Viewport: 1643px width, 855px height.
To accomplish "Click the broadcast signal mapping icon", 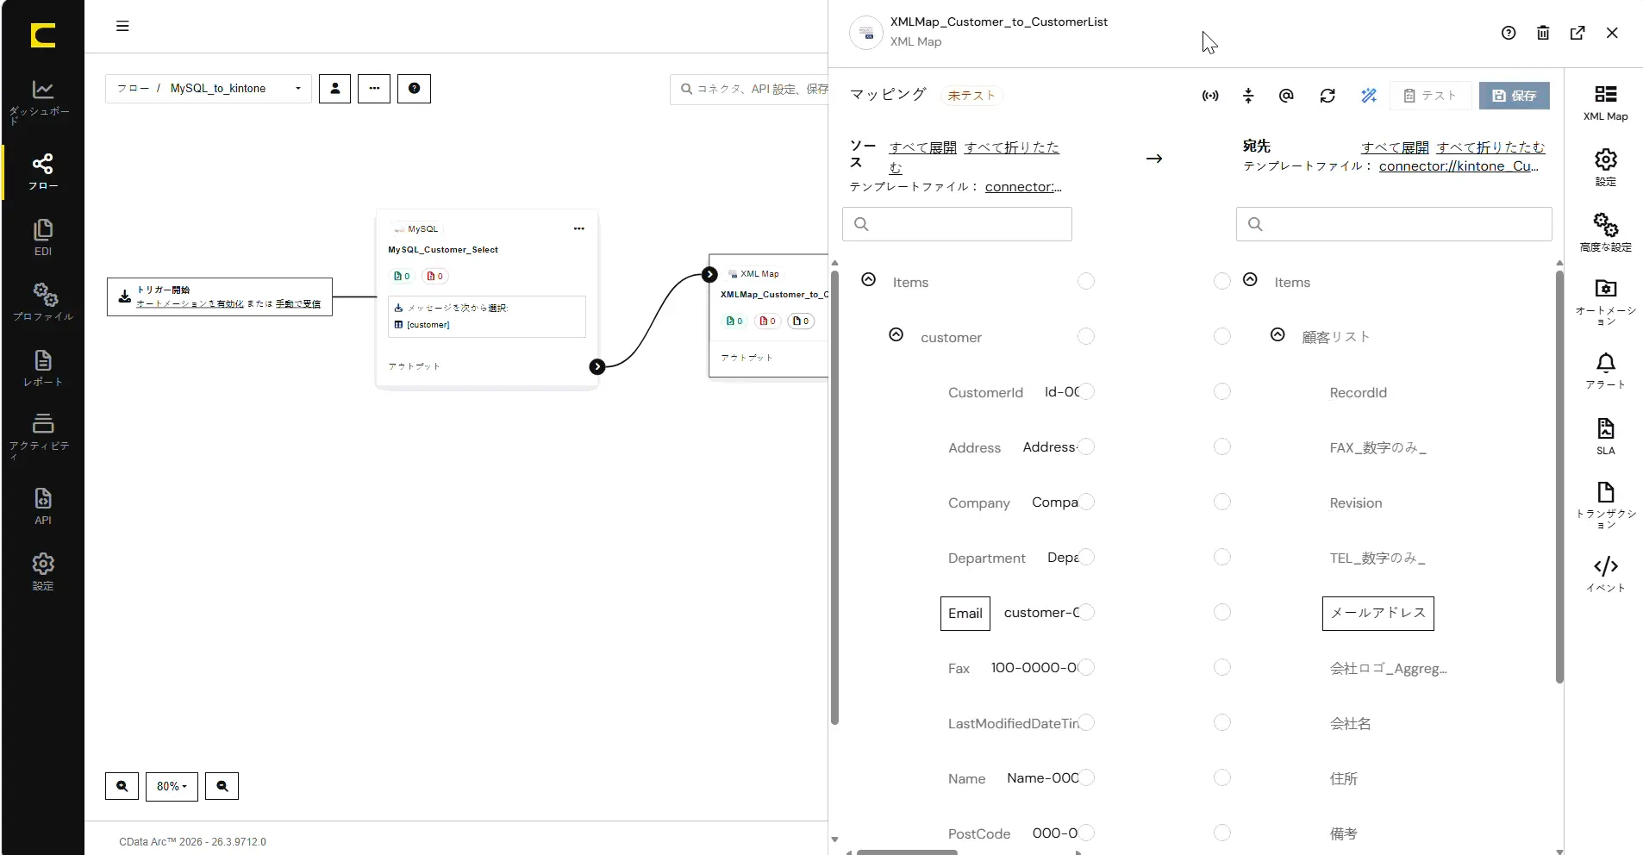I will (x=1210, y=96).
